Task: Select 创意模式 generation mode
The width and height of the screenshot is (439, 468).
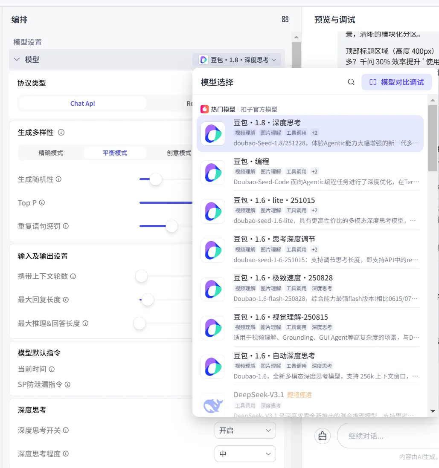Action: [x=179, y=153]
